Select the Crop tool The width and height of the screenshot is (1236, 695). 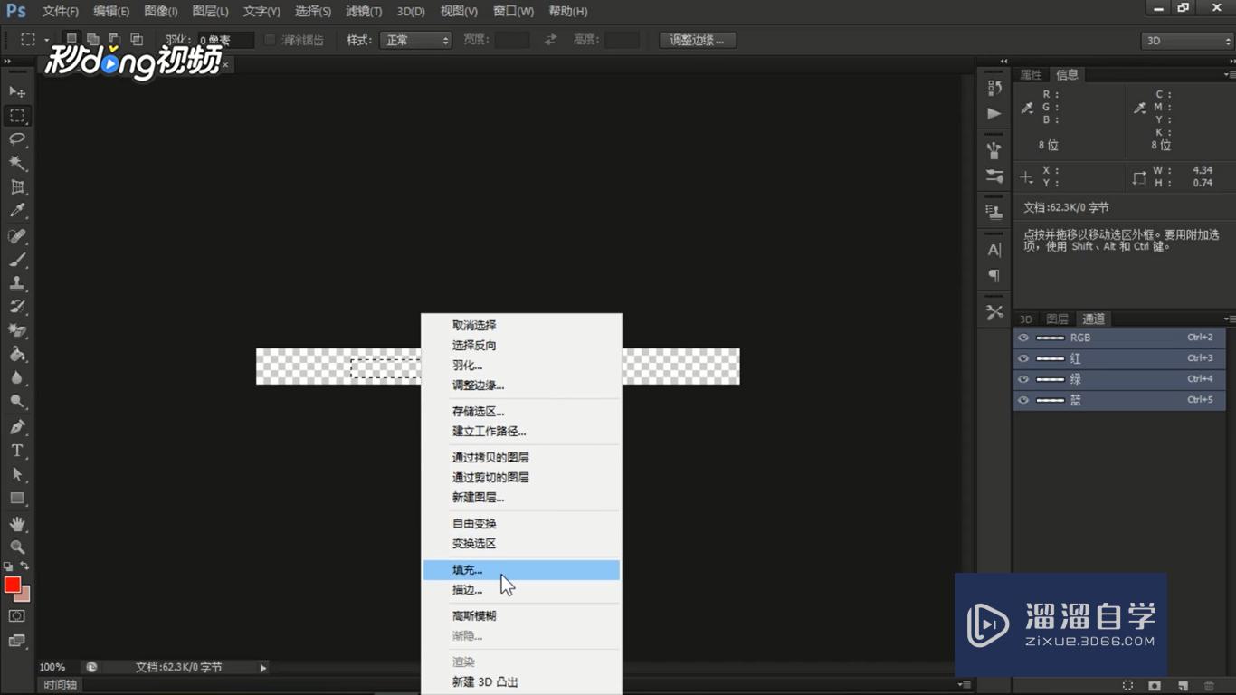pyautogui.click(x=17, y=187)
